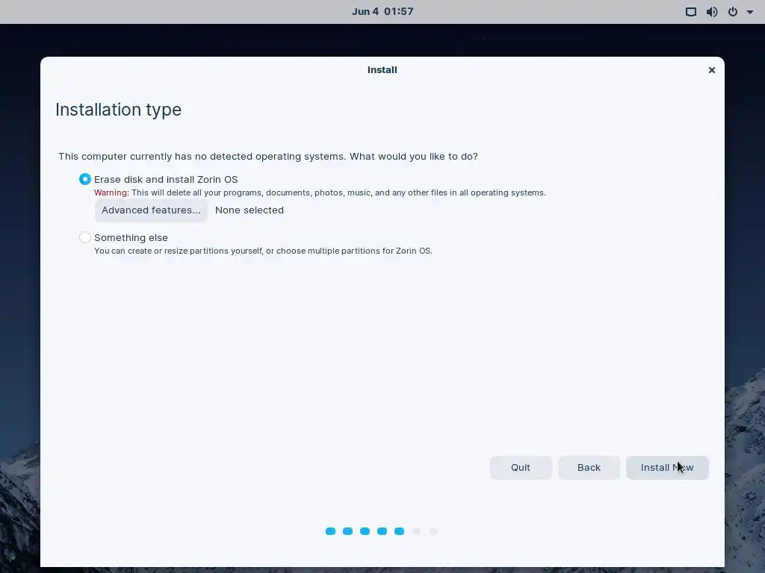Image resolution: width=765 pixels, height=573 pixels.
Task: Open the screen display icon in top bar
Action: coord(691,12)
